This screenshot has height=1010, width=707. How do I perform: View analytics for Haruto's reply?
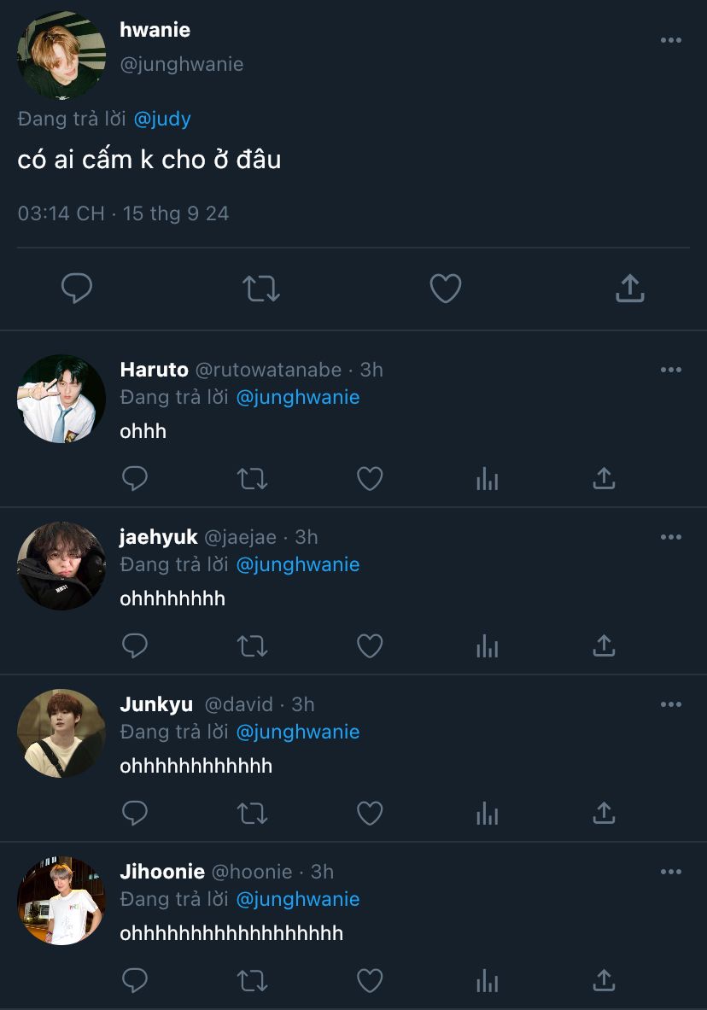[487, 479]
